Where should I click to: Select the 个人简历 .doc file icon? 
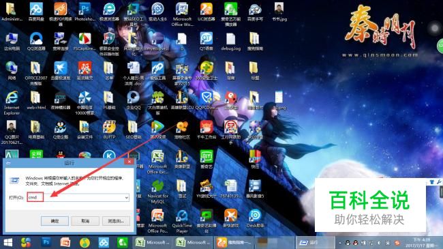pos(134,73)
